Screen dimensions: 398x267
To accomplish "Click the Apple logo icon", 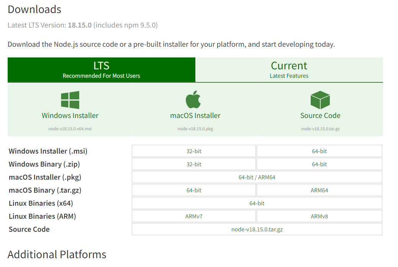I will (x=194, y=100).
